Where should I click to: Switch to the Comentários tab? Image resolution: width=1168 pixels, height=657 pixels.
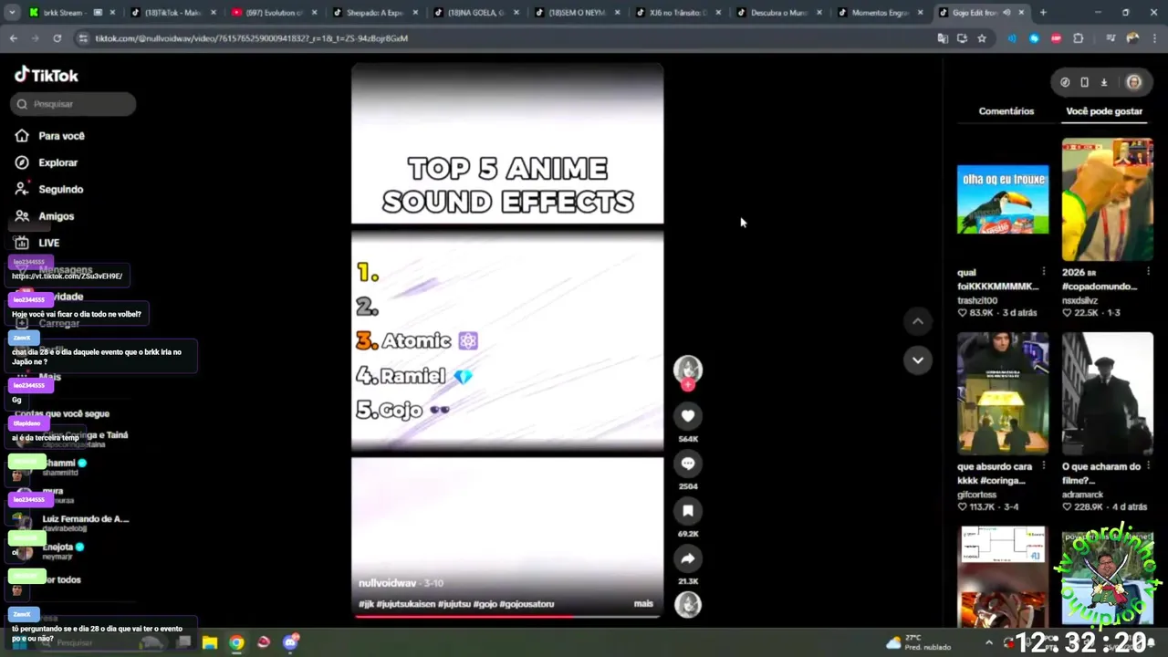point(1006,111)
